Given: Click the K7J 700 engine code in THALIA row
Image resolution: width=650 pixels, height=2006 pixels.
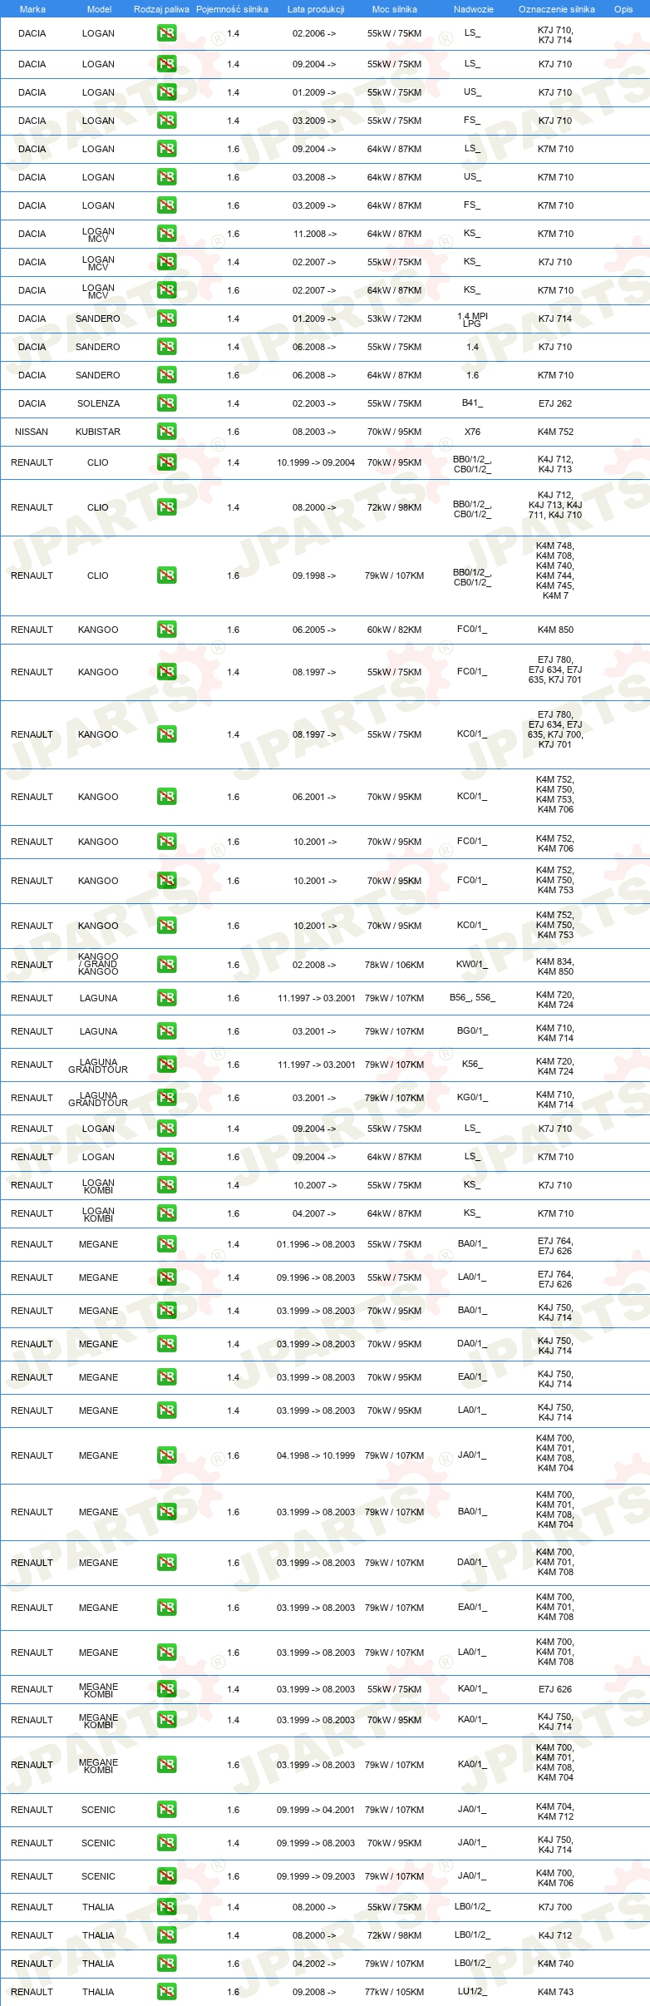Looking at the screenshot, I should pyautogui.click(x=555, y=1907).
